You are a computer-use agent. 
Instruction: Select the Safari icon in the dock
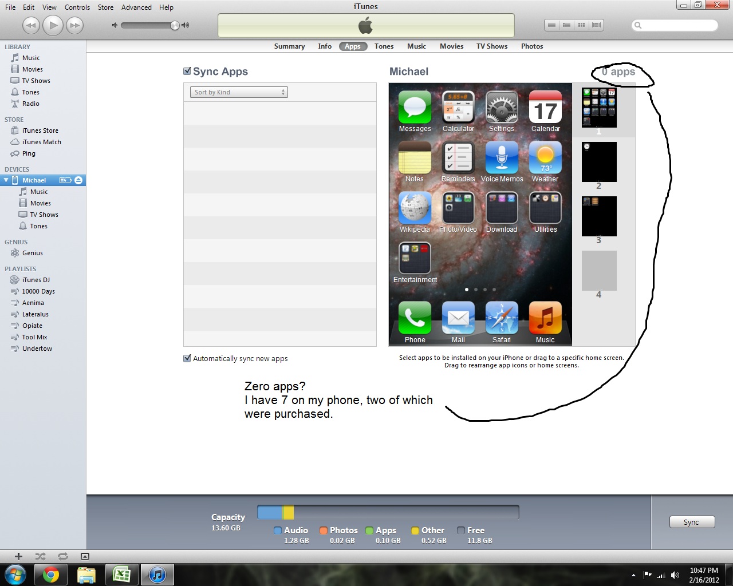(x=502, y=318)
